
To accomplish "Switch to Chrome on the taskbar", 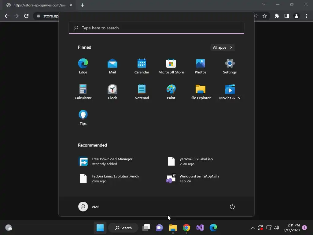I will click(186, 228).
